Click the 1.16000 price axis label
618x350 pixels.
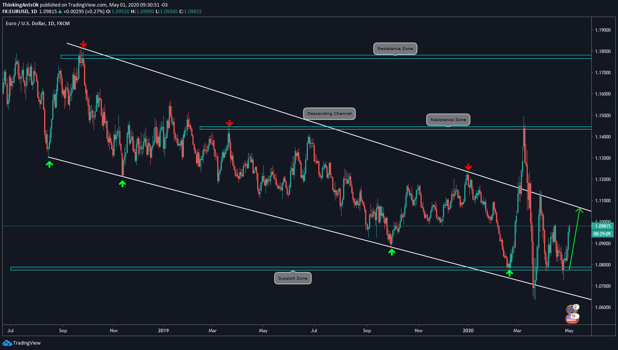[x=603, y=94]
